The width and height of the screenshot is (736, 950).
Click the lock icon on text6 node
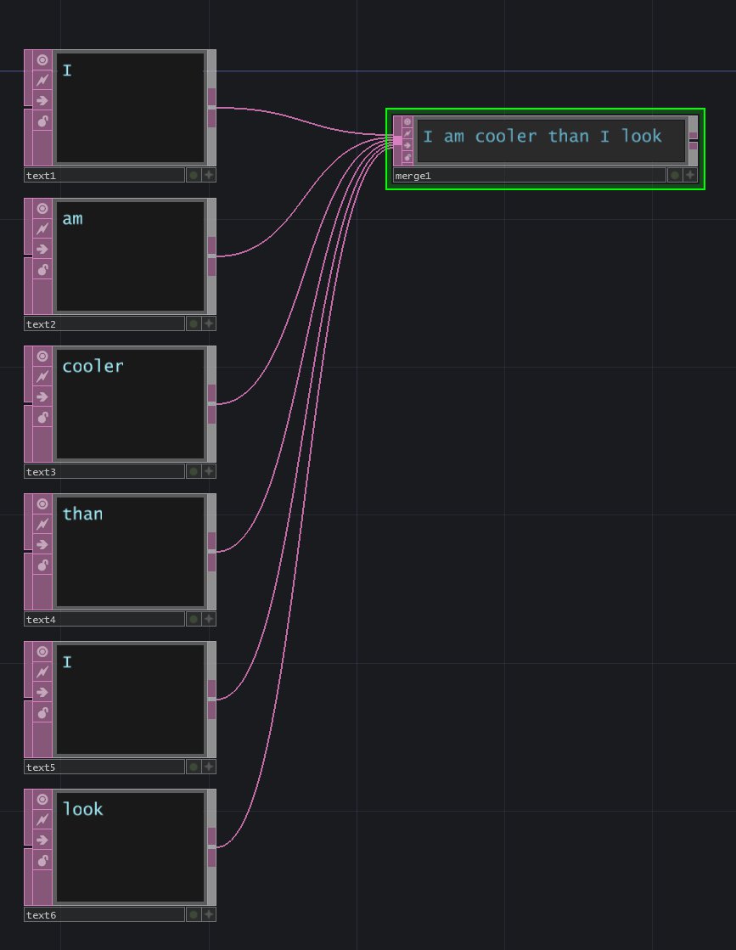click(42, 860)
